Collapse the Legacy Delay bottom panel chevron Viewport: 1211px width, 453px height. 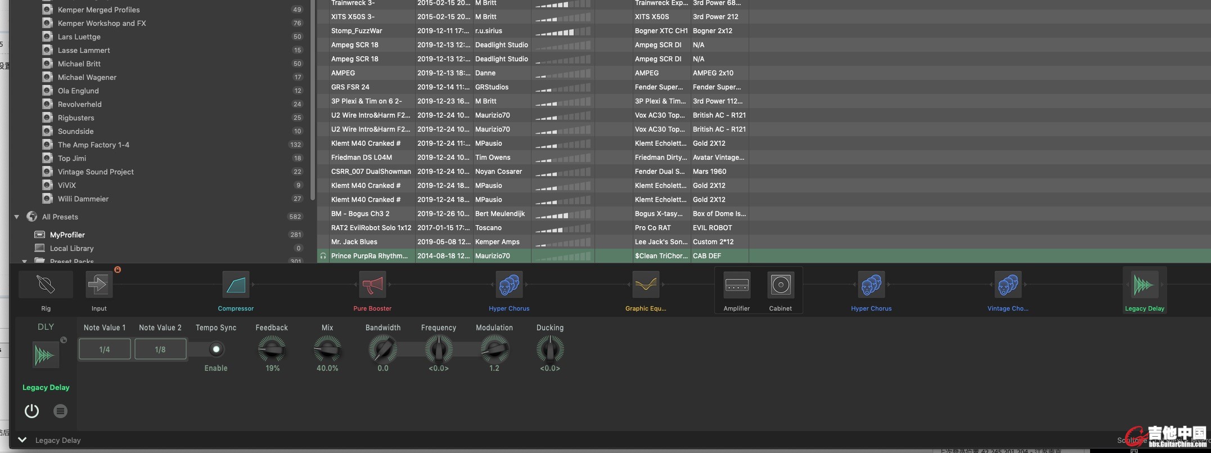click(x=22, y=440)
